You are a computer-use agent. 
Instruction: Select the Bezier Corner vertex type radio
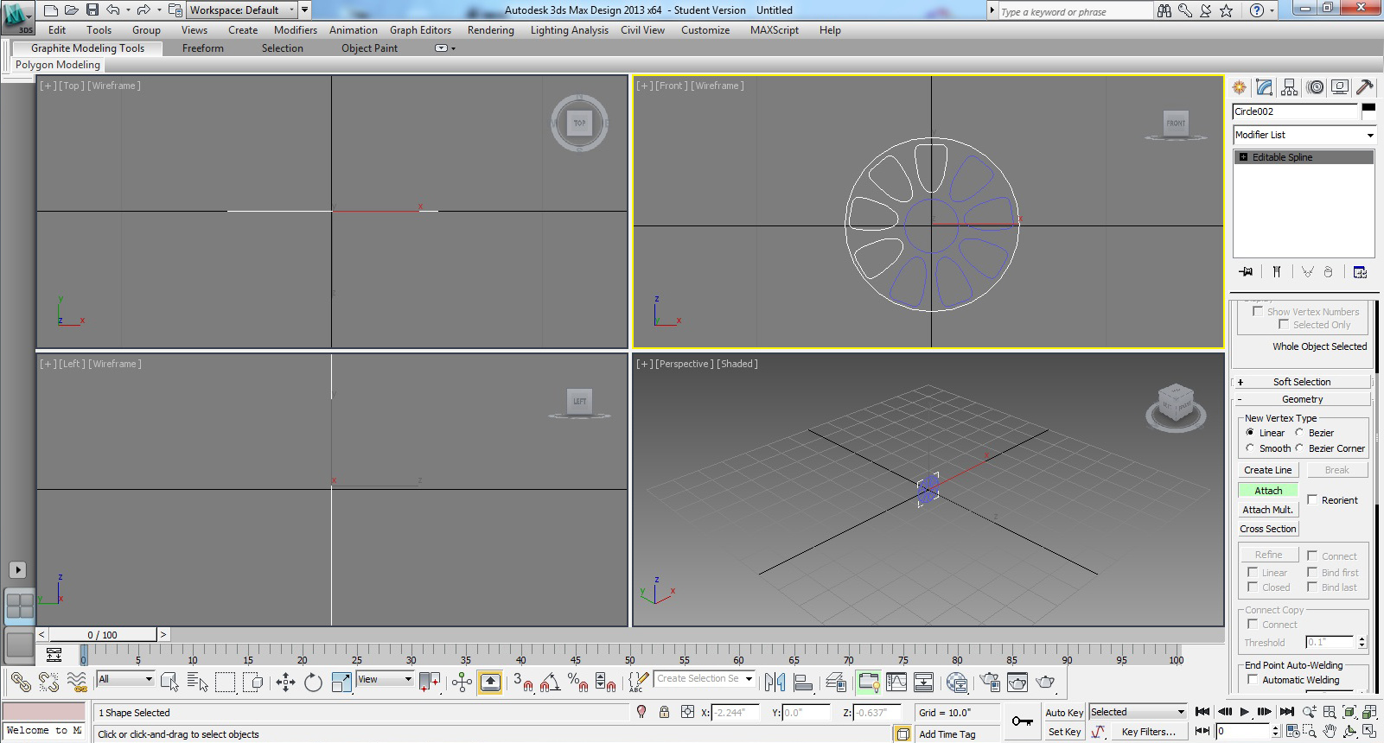[1299, 448]
